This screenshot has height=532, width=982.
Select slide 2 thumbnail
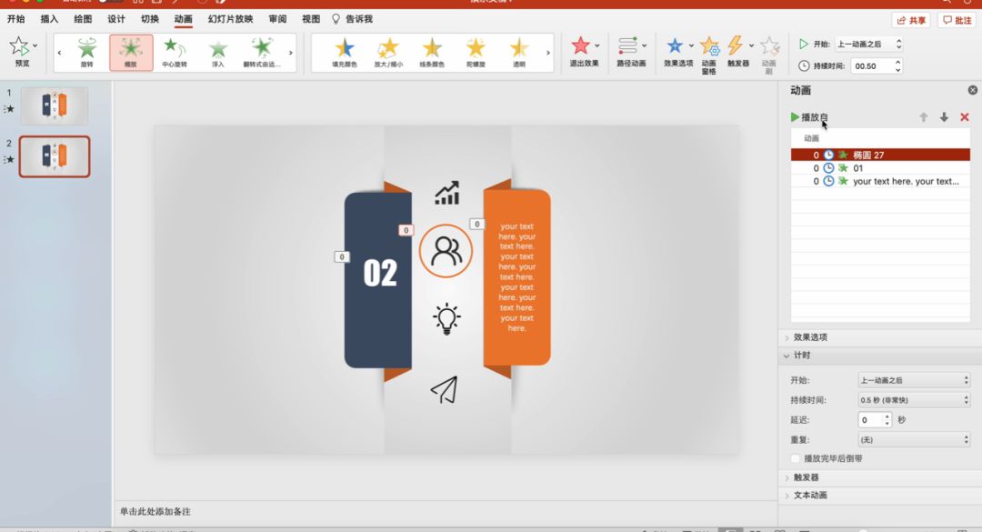point(55,156)
